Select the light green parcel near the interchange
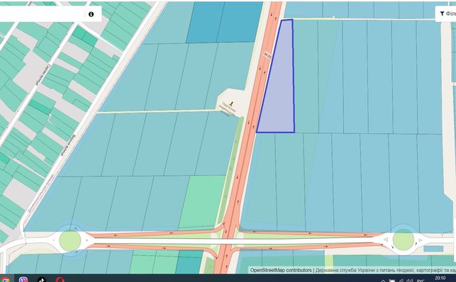The image size is (456, 282). (201, 202)
